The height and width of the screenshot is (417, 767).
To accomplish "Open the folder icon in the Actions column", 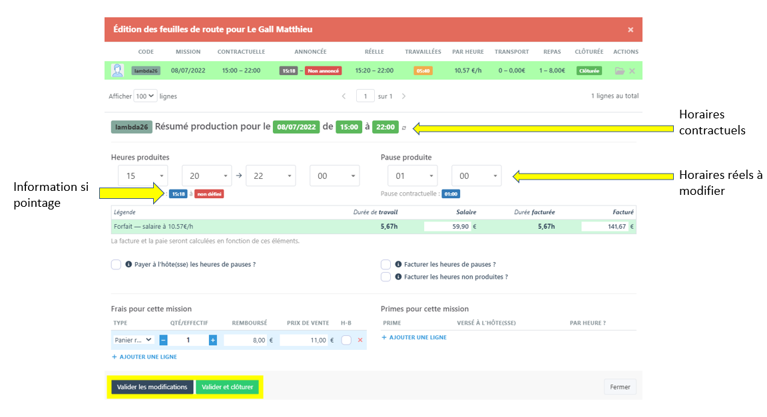I will tap(620, 70).
